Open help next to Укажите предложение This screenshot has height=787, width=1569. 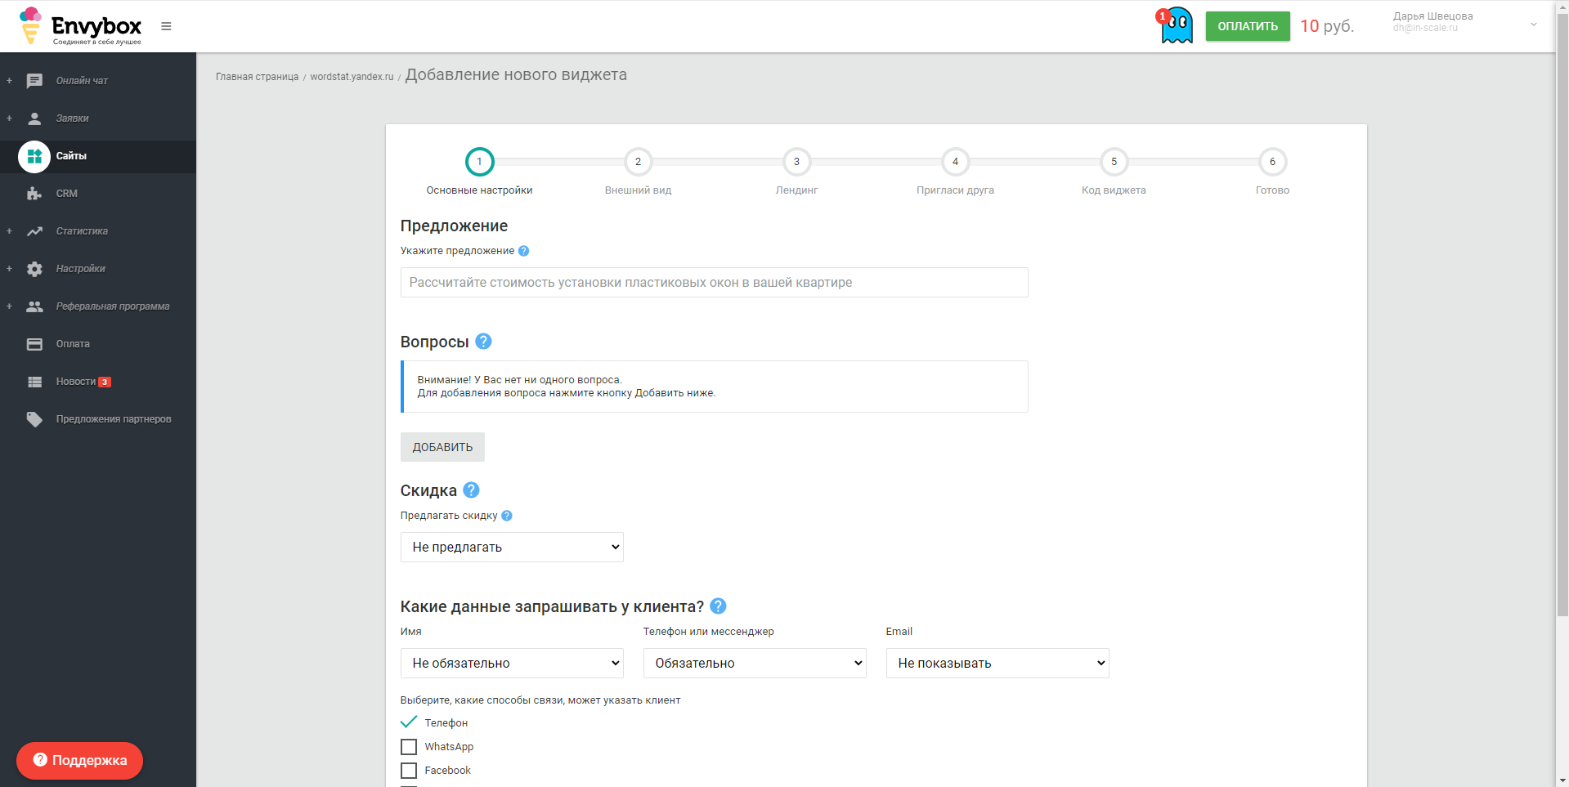tap(524, 251)
